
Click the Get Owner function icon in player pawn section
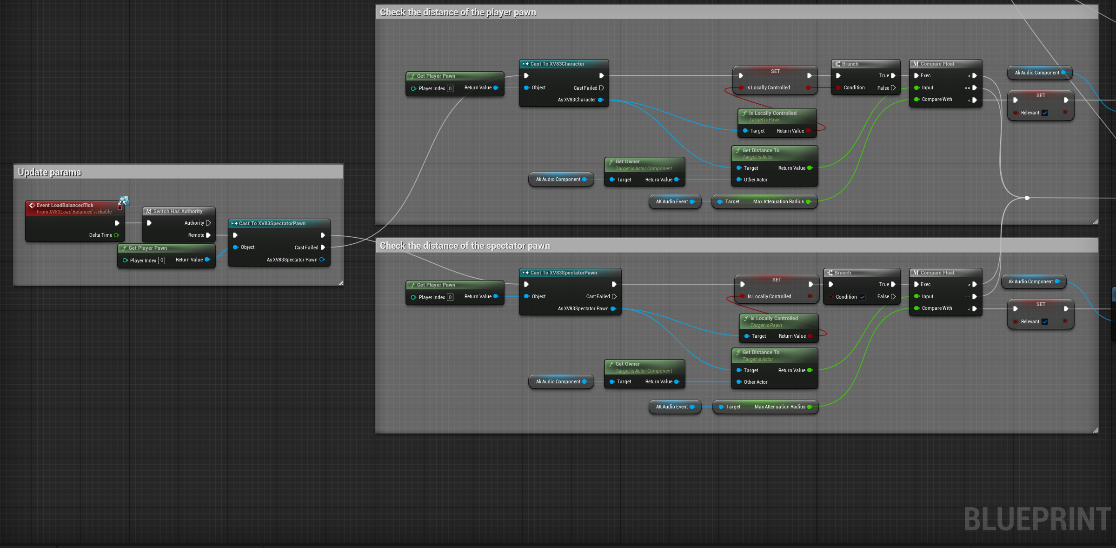(611, 161)
